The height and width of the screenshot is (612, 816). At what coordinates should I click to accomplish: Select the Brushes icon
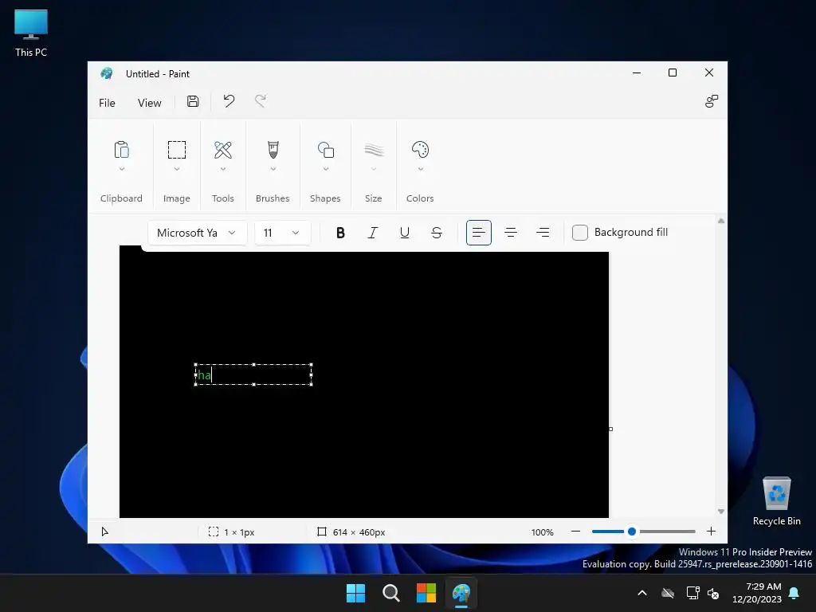(x=273, y=150)
